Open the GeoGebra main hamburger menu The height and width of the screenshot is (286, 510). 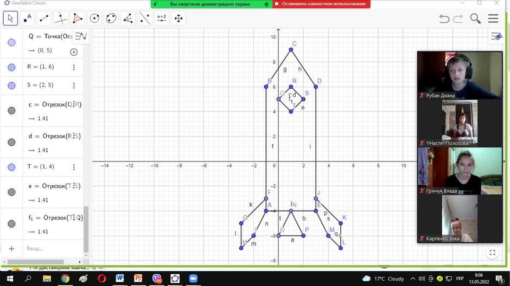point(493,18)
